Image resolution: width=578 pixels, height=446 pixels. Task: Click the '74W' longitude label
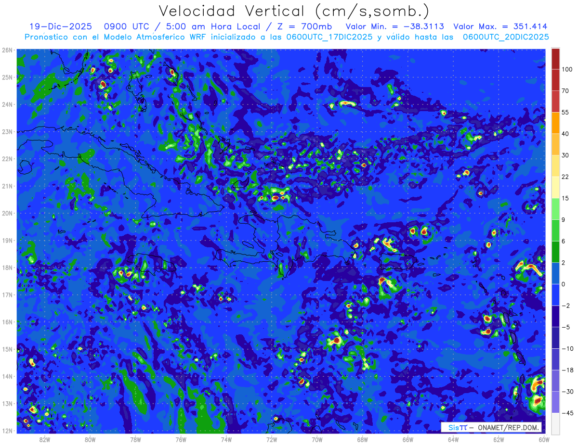(x=226, y=439)
